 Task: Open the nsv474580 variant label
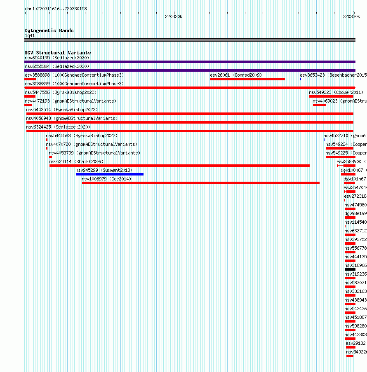[355, 205]
